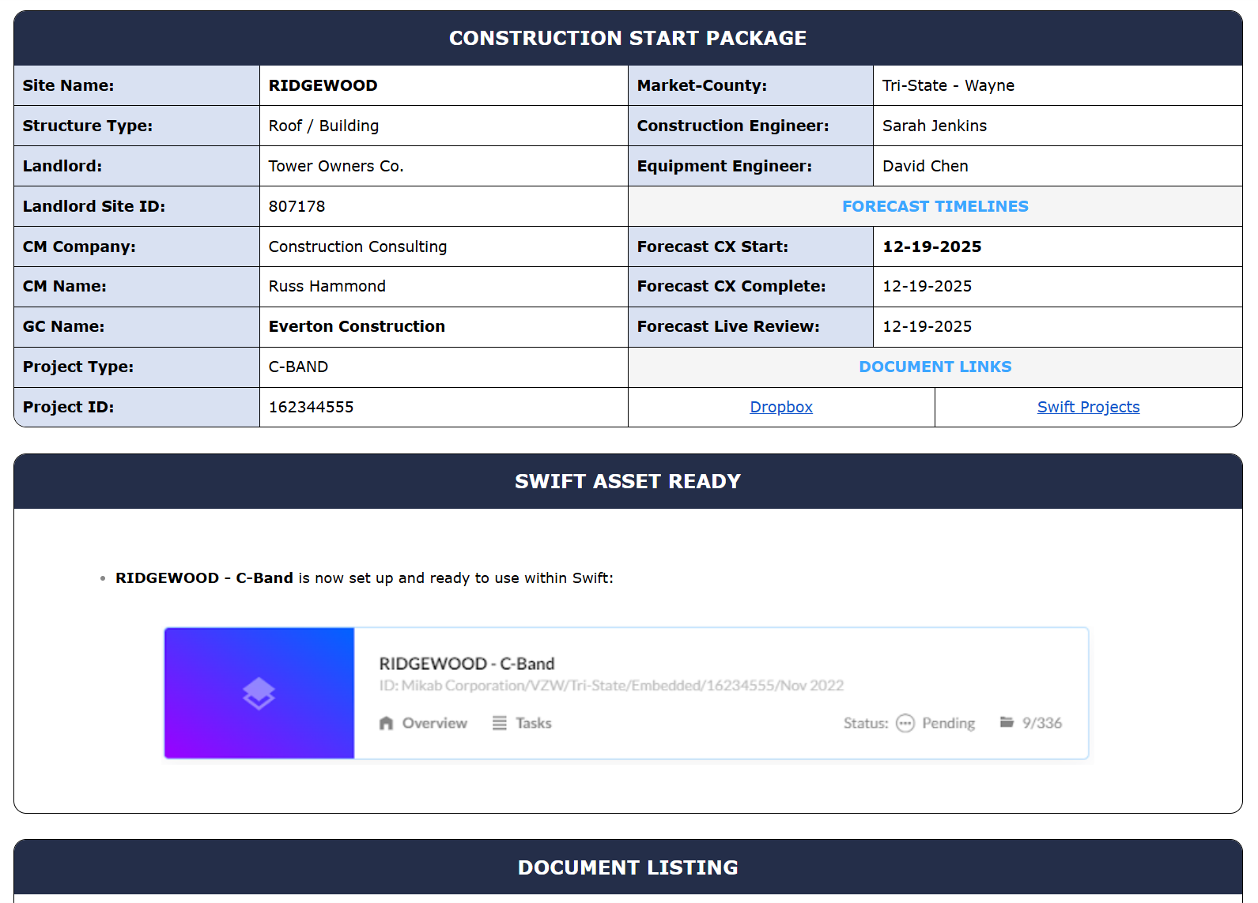
Task: Select the engineer name Sarah Jenkins
Action: click(935, 126)
